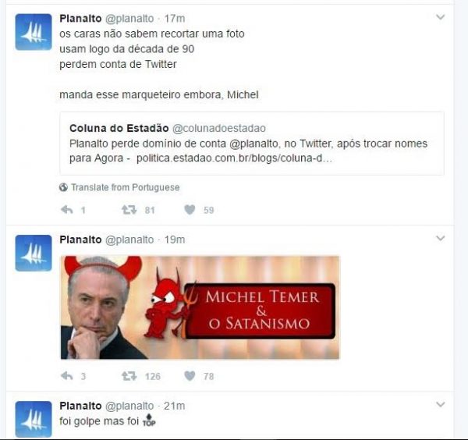
Task: Click the globe icon beside Translate
Action: click(x=63, y=187)
